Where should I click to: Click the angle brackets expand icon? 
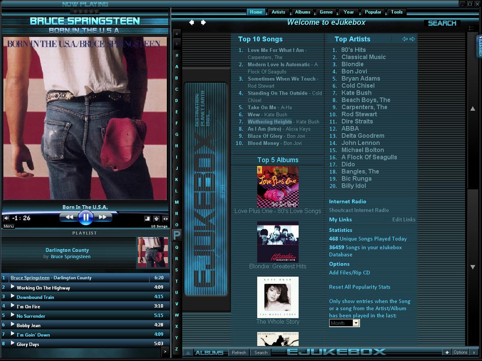pyautogui.click(x=166, y=219)
